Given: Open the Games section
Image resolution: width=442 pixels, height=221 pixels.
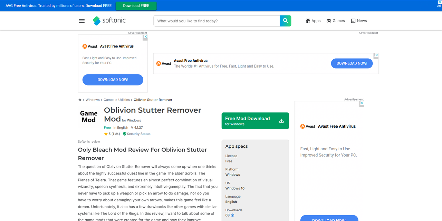Looking at the screenshot, I should pyautogui.click(x=336, y=21).
